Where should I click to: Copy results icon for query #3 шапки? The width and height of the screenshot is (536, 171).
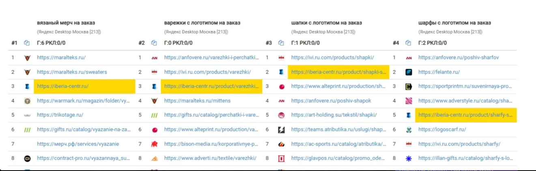(281, 43)
